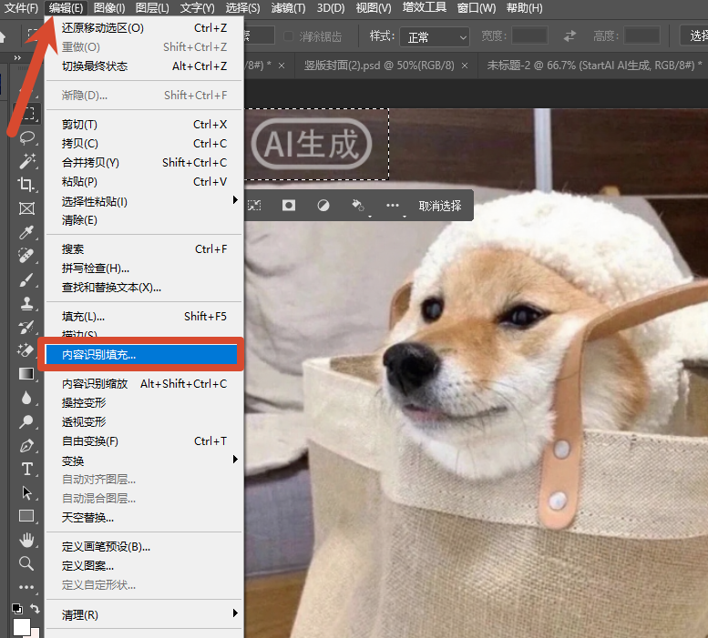This screenshot has width=708, height=638.
Task: Open the 窗口(W) menu
Action: point(477,8)
